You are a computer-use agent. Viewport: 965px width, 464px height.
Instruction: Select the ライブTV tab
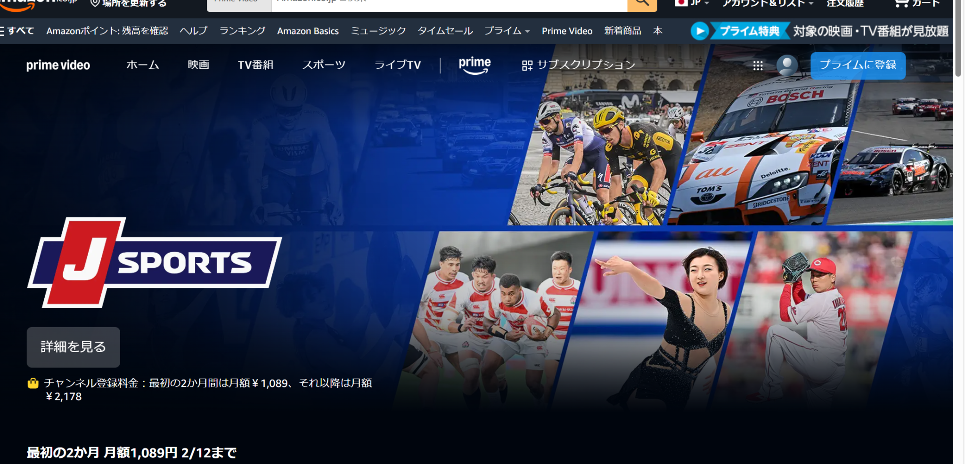pyautogui.click(x=397, y=65)
